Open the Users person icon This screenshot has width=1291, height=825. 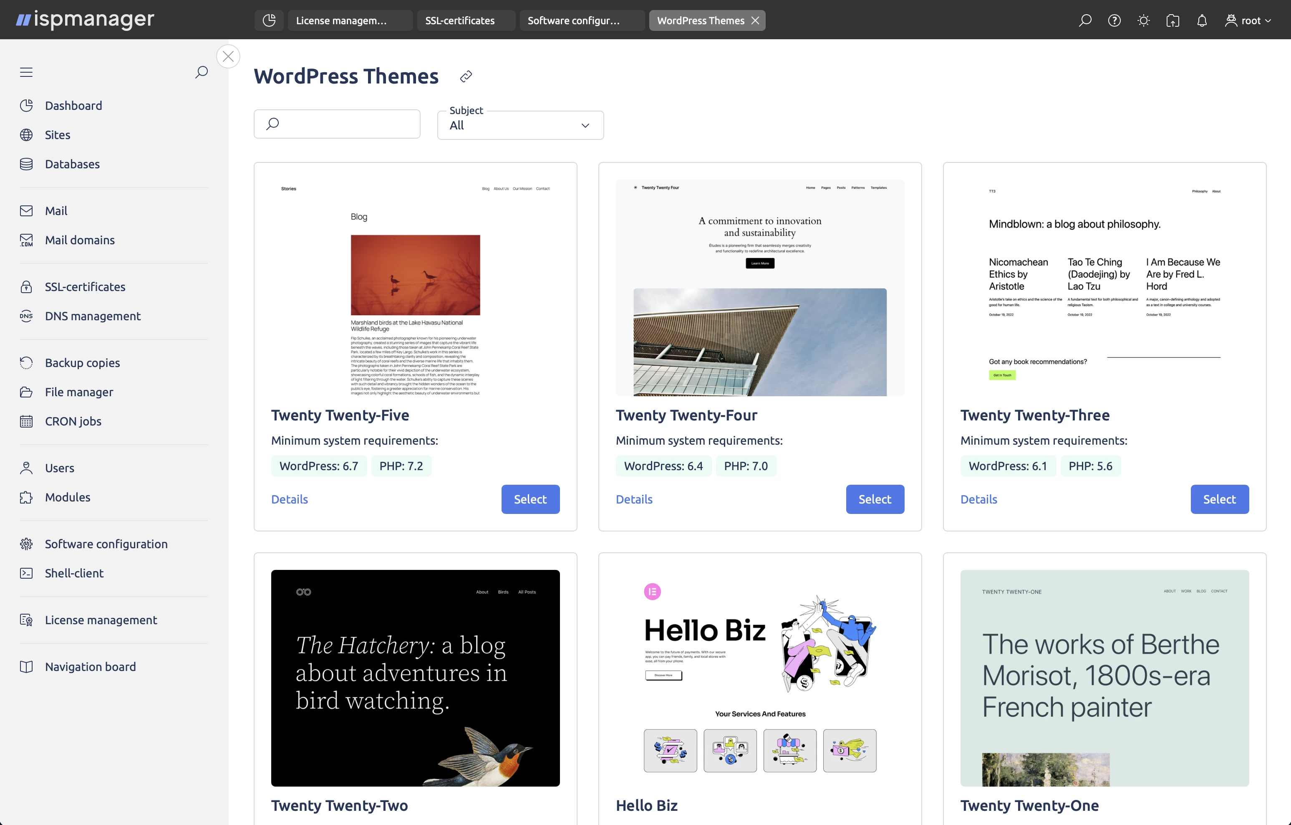26,468
